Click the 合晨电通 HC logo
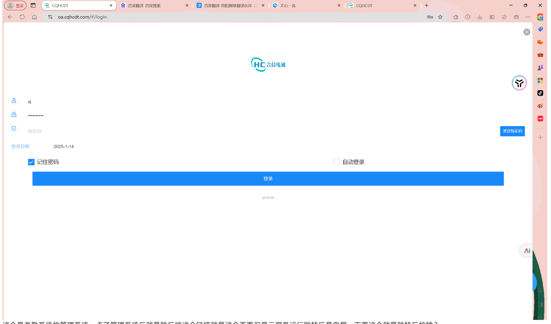This screenshot has width=551, height=324. click(268, 65)
